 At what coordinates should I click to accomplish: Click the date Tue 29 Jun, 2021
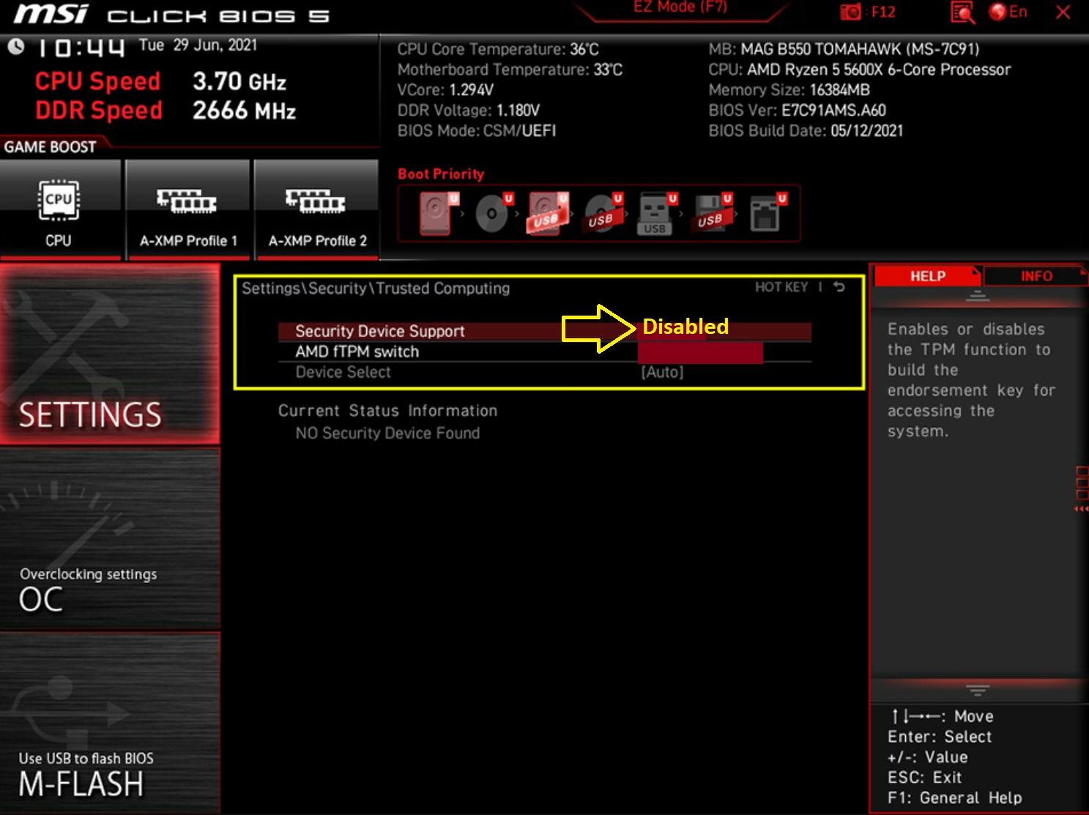coord(198,45)
